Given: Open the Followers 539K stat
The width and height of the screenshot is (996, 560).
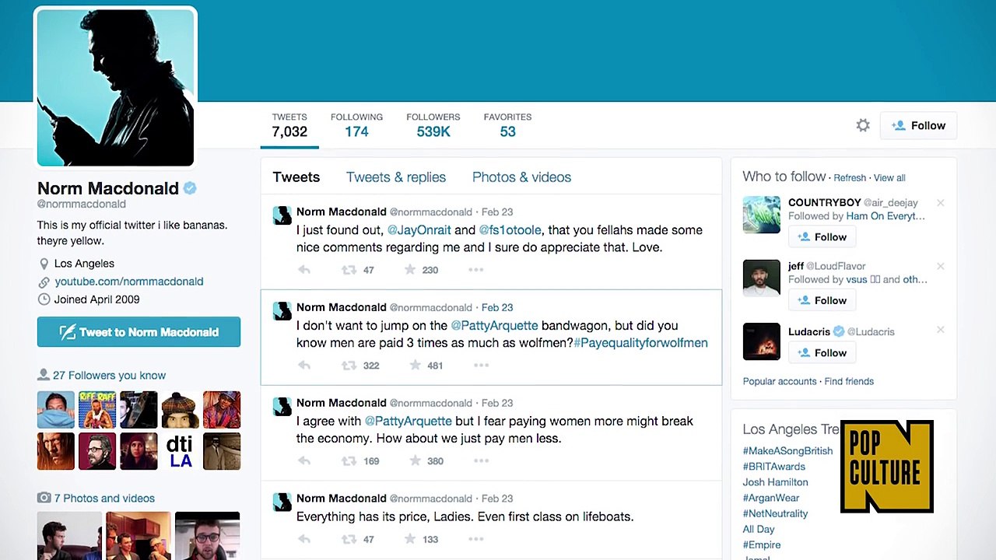Looking at the screenshot, I should (433, 125).
